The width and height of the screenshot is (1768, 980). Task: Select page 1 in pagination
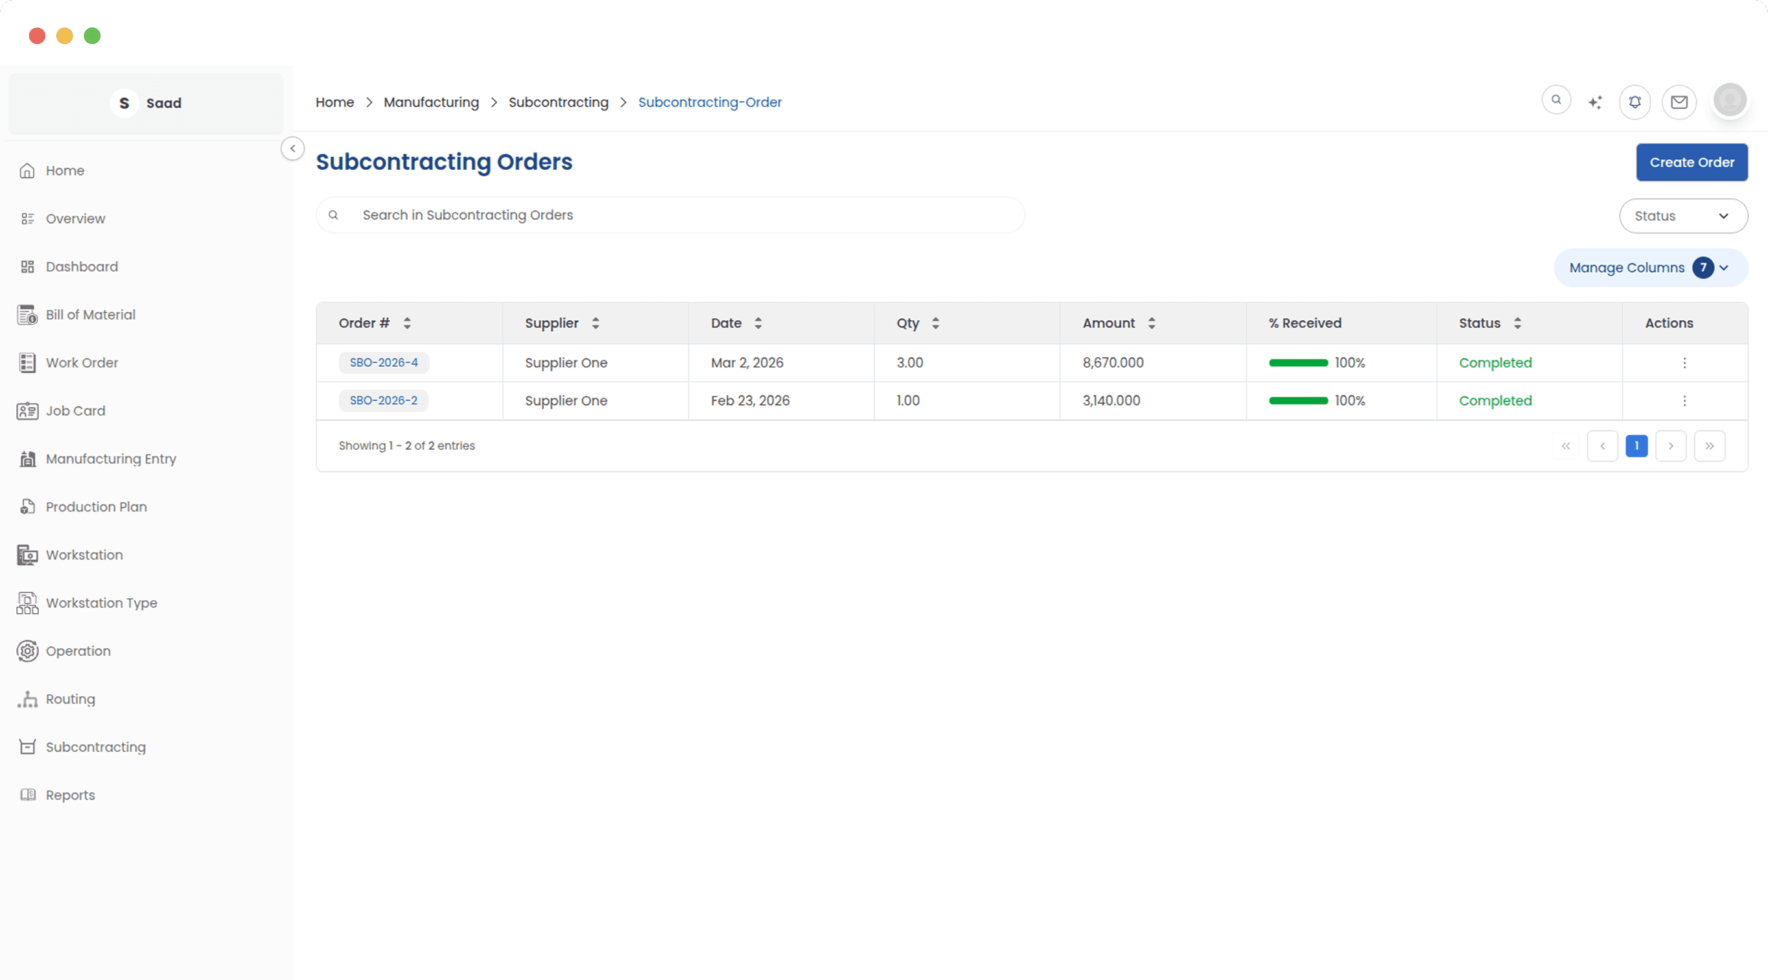click(1637, 445)
